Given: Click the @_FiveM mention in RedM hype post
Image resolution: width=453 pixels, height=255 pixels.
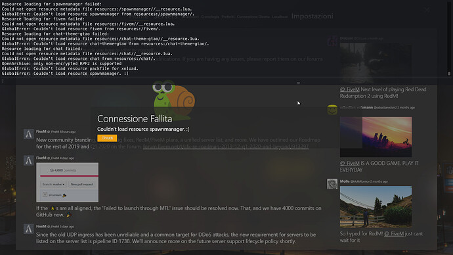Looking at the screenshot, I should [x=394, y=233].
